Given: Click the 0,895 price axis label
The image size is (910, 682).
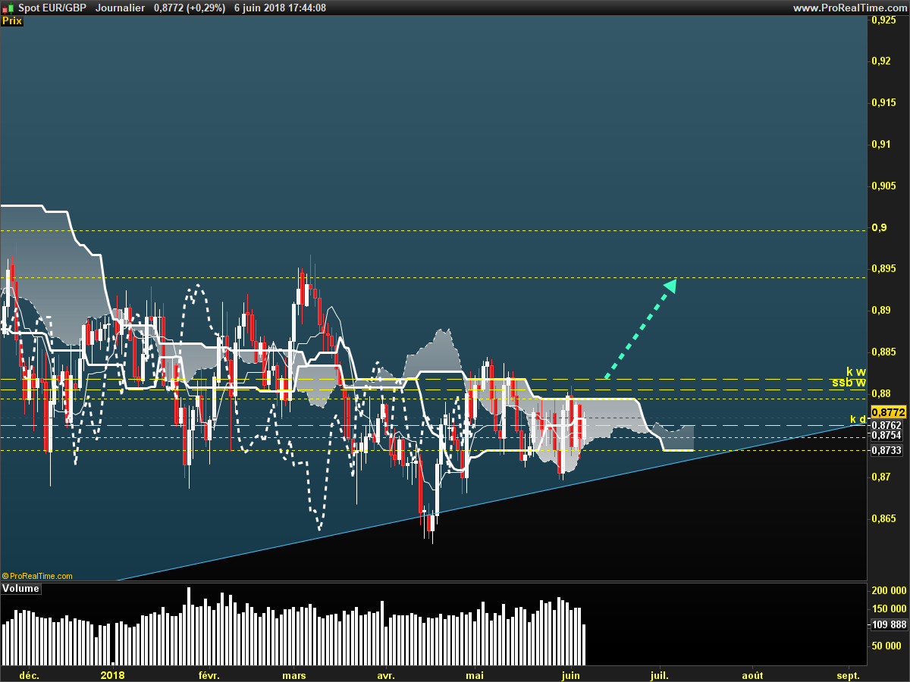Looking at the screenshot, I should click(884, 269).
